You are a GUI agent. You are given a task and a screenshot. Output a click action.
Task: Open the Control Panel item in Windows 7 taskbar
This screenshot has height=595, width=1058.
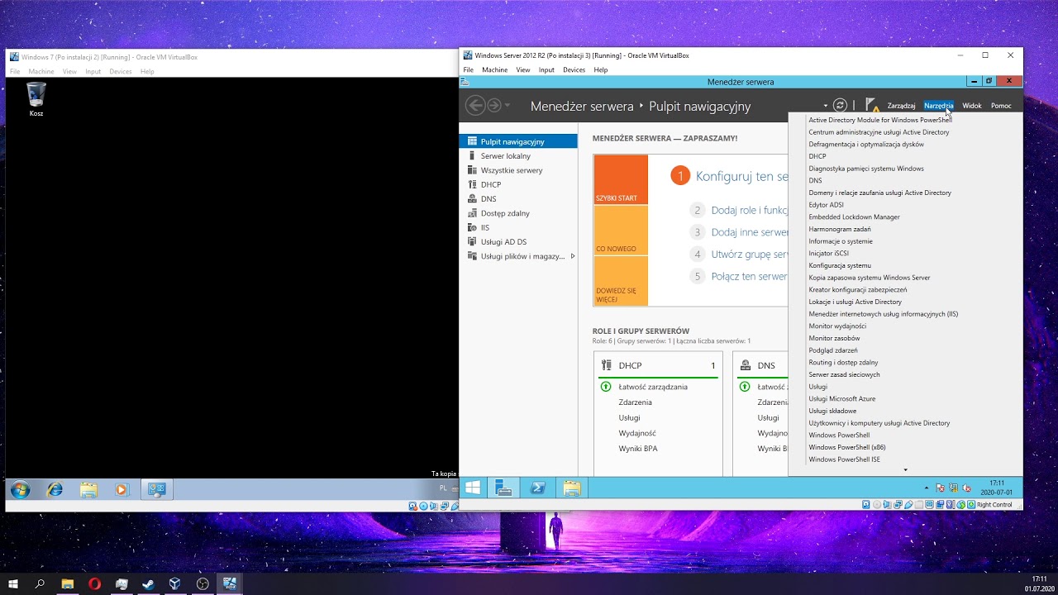click(x=156, y=490)
